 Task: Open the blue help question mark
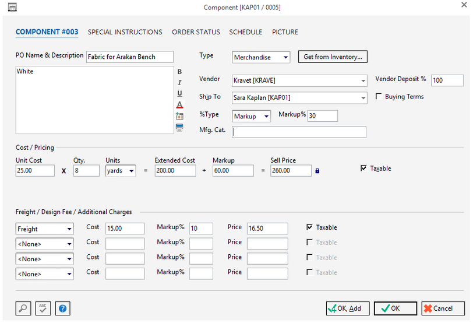tap(63, 308)
